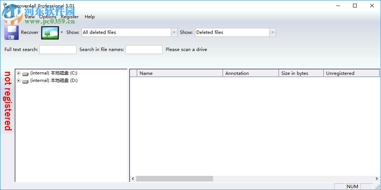Select the (internal) D: drive
The height and width of the screenshot is (190, 381).
[54, 80]
